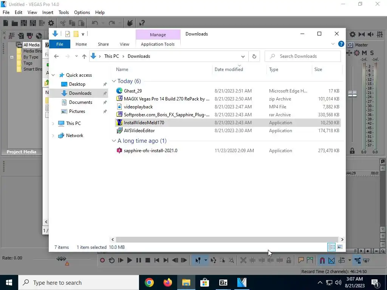Expand address bar history dropdown
The width and height of the screenshot is (387, 290).
click(243, 57)
